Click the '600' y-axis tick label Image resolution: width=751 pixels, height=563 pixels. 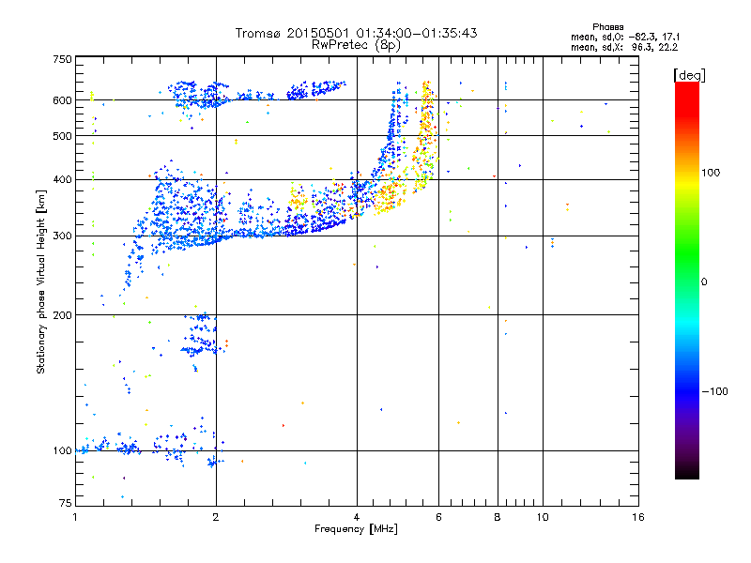pyautogui.click(x=62, y=100)
